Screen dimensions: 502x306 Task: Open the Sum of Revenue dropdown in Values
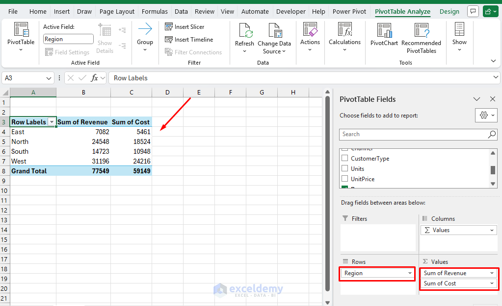tap(492, 273)
